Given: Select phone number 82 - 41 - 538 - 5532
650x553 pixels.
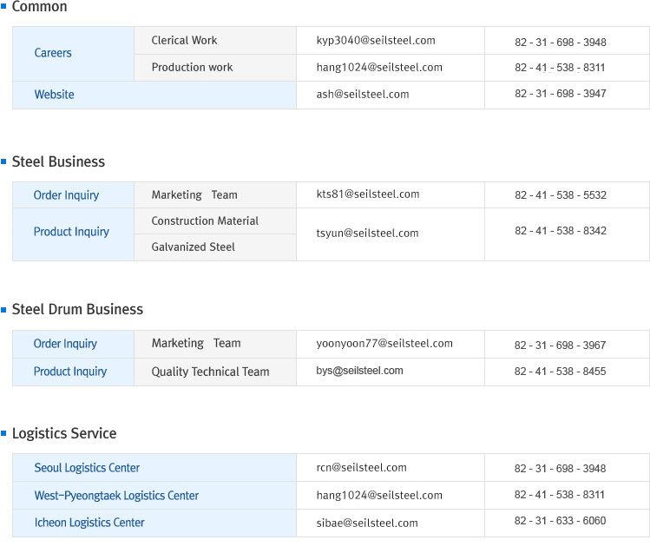Looking at the screenshot, I should [560, 195].
